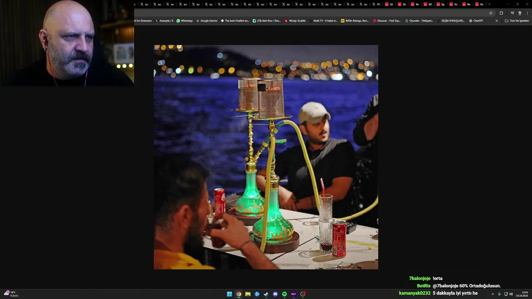Open the SEÇİM SONUÇLARI bookmark
The width and height of the screenshot is (532, 299).
pos(451,20)
